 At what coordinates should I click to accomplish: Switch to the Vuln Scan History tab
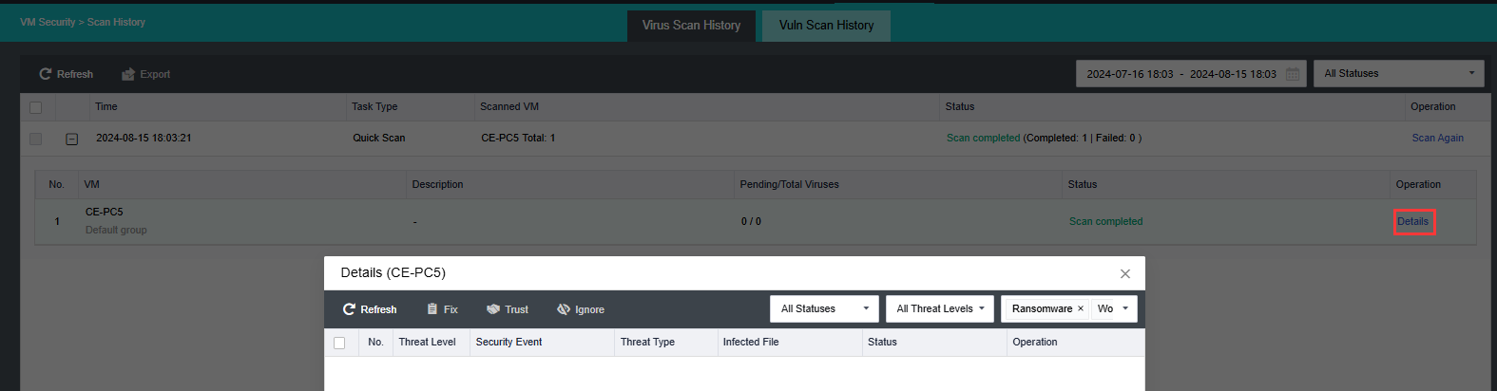826,26
